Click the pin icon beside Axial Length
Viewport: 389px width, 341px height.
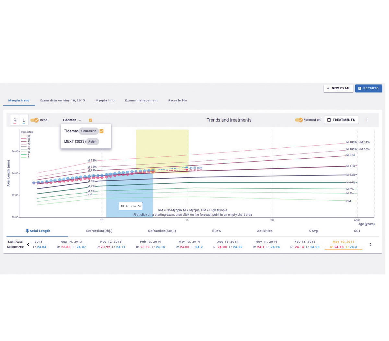[27, 231]
